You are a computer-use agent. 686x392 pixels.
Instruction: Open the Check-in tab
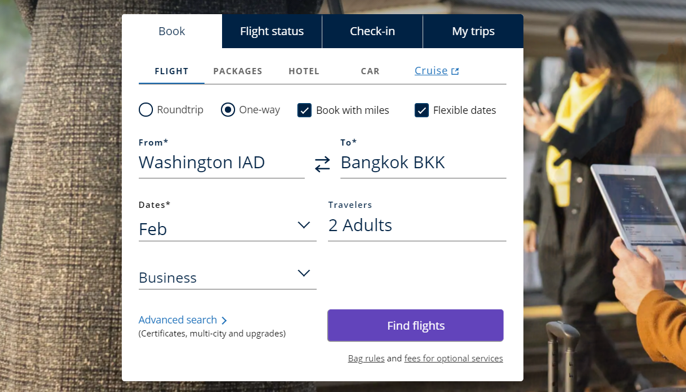coord(372,31)
